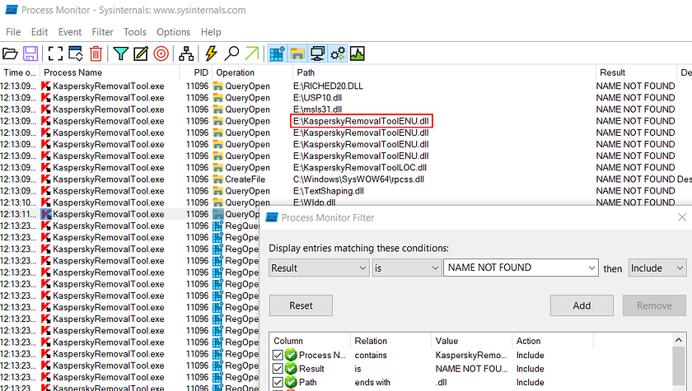Open the File menu
This screenshot has width=692, height=391.
(x=13, y=32)
